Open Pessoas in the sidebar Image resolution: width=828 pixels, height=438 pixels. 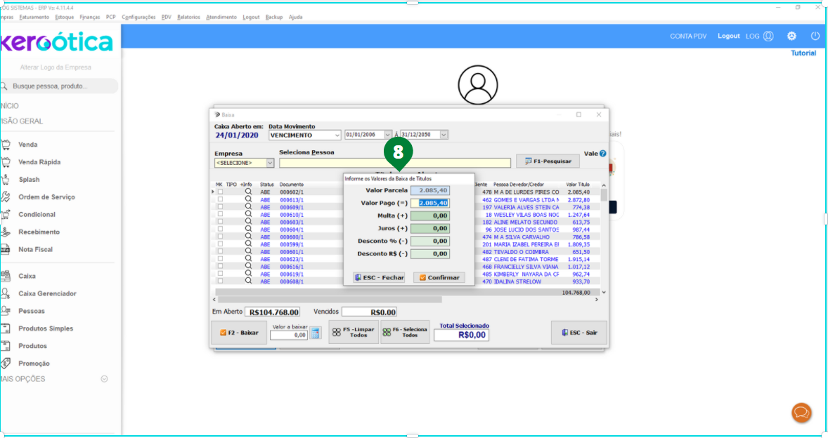pos(31,311)
